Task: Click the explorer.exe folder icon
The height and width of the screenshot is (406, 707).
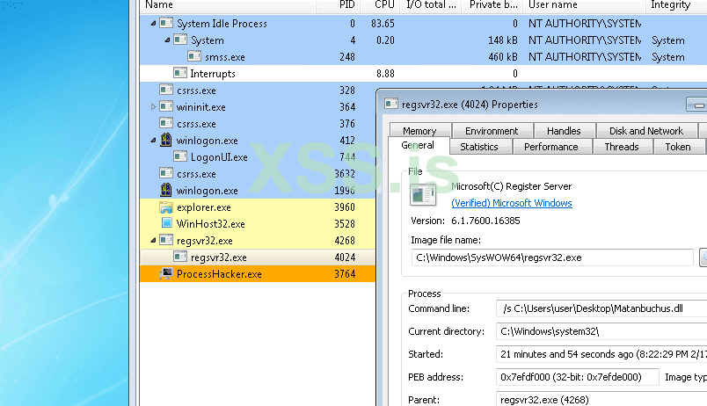Action: (166, 207)
